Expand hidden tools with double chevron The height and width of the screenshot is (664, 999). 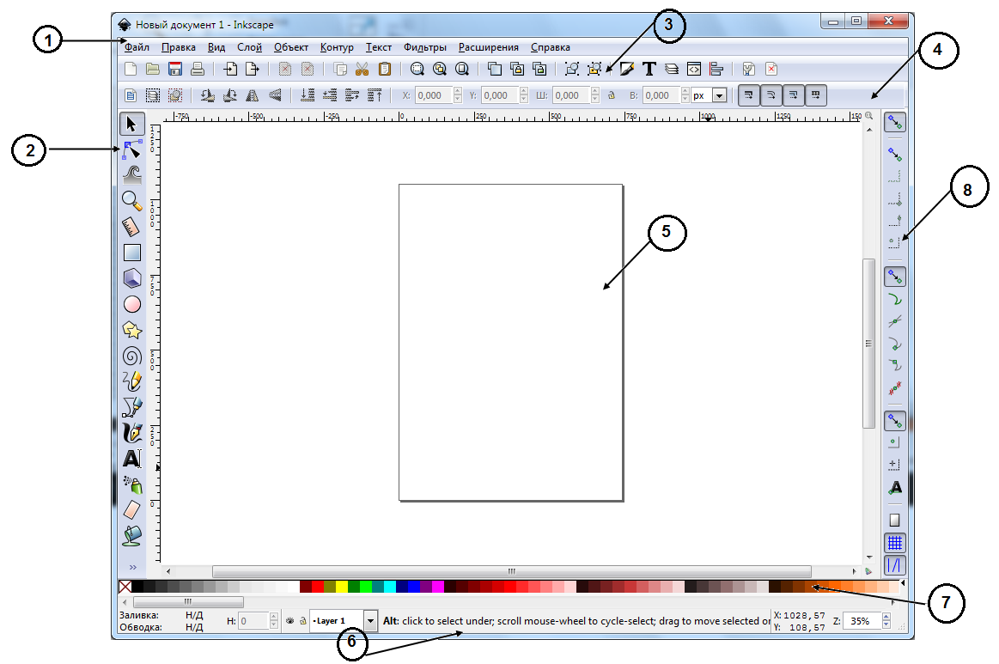[x=133, y=568]
